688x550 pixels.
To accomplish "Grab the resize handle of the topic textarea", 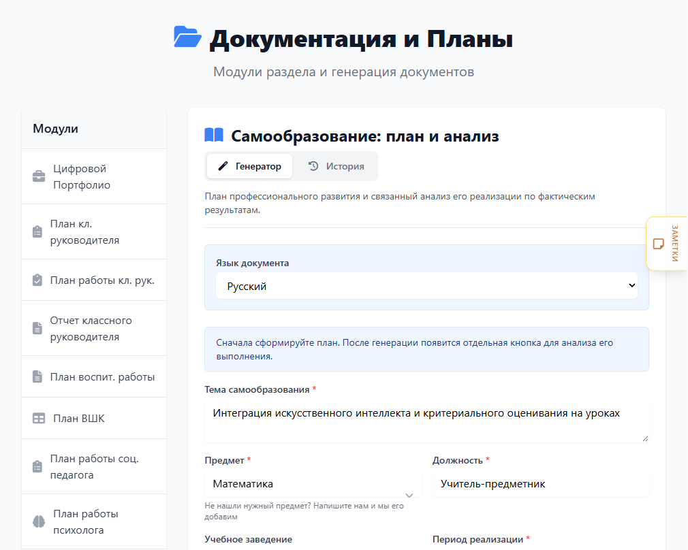I will coord(645,438).
